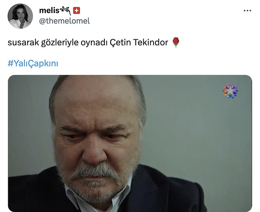
Task: Open the @themelomel handle link
Action: [x=65, y=21]
